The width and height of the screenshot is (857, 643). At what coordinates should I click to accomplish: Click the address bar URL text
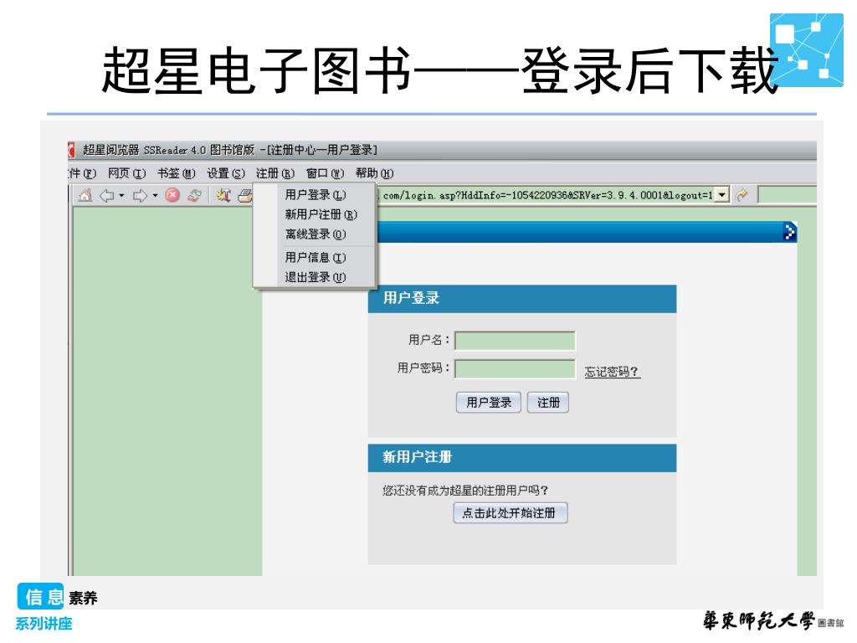(547, 194)
